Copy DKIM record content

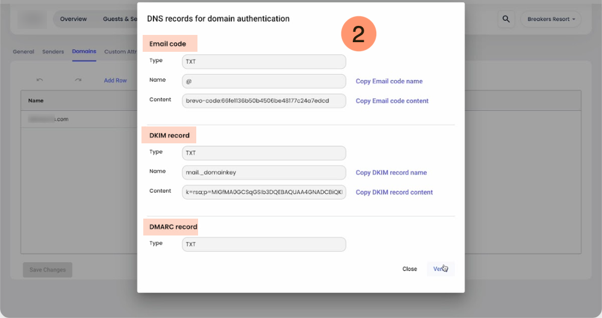click(394, 193)
